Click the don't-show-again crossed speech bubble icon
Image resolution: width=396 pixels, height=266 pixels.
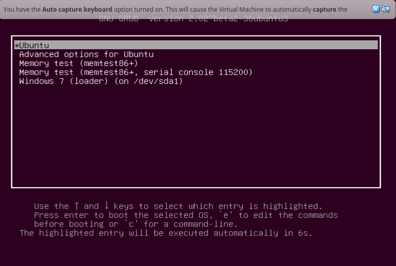click(x=386, y=9)
